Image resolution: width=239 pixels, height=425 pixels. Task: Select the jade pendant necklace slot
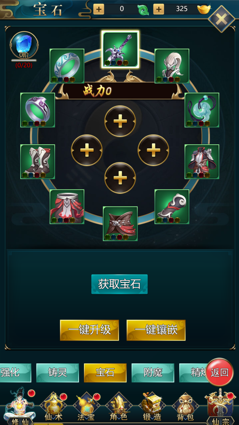tap(202, 110)
